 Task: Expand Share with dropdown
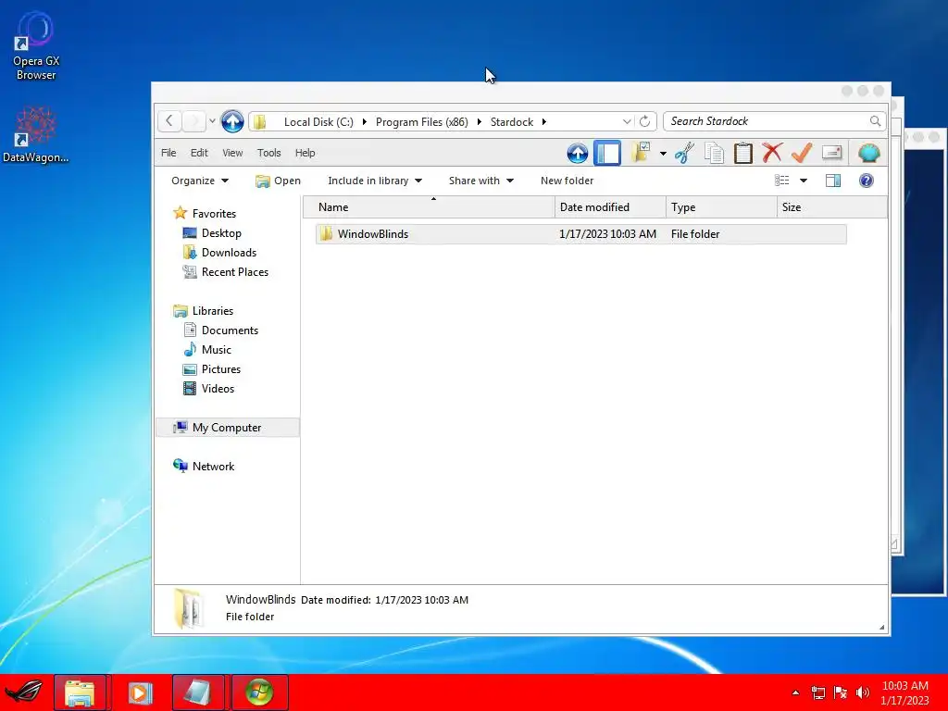pos(481,181)
